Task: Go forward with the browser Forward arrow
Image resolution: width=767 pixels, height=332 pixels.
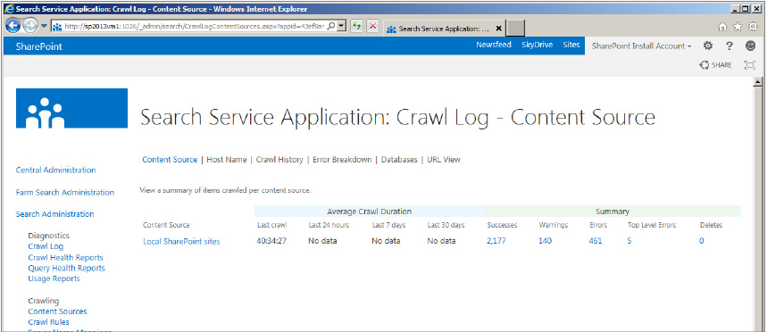Action: pos(30,26)
